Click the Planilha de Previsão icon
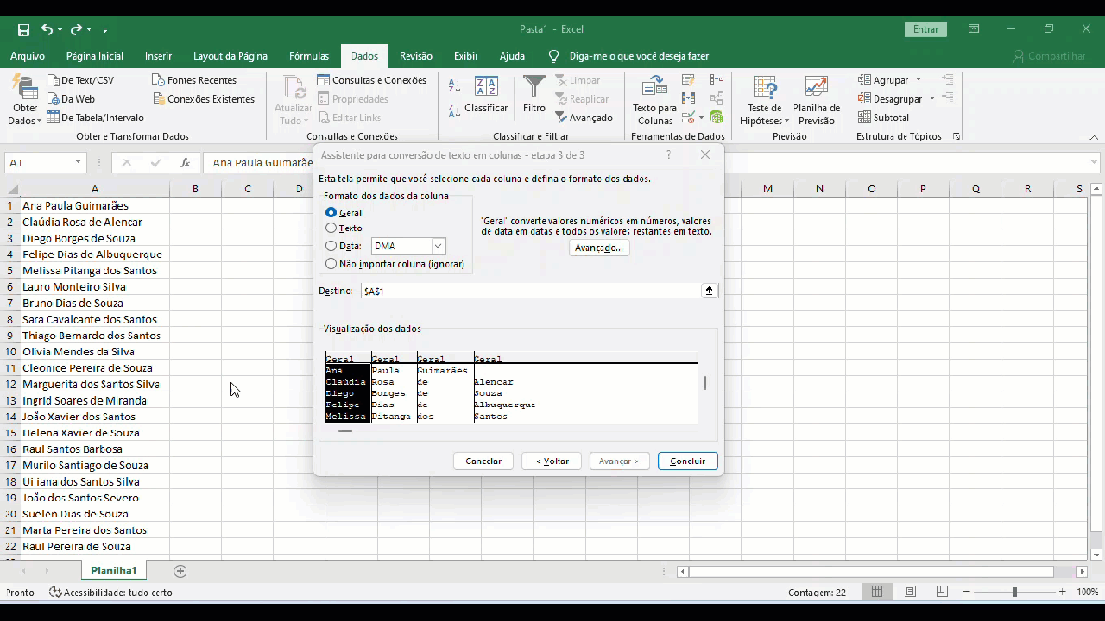 pyautogui.click(x=816, y=88)
